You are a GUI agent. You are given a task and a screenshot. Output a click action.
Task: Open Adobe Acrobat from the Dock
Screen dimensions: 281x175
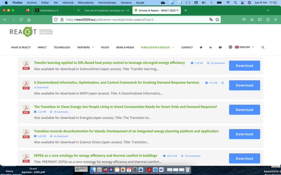click(149, 170)
